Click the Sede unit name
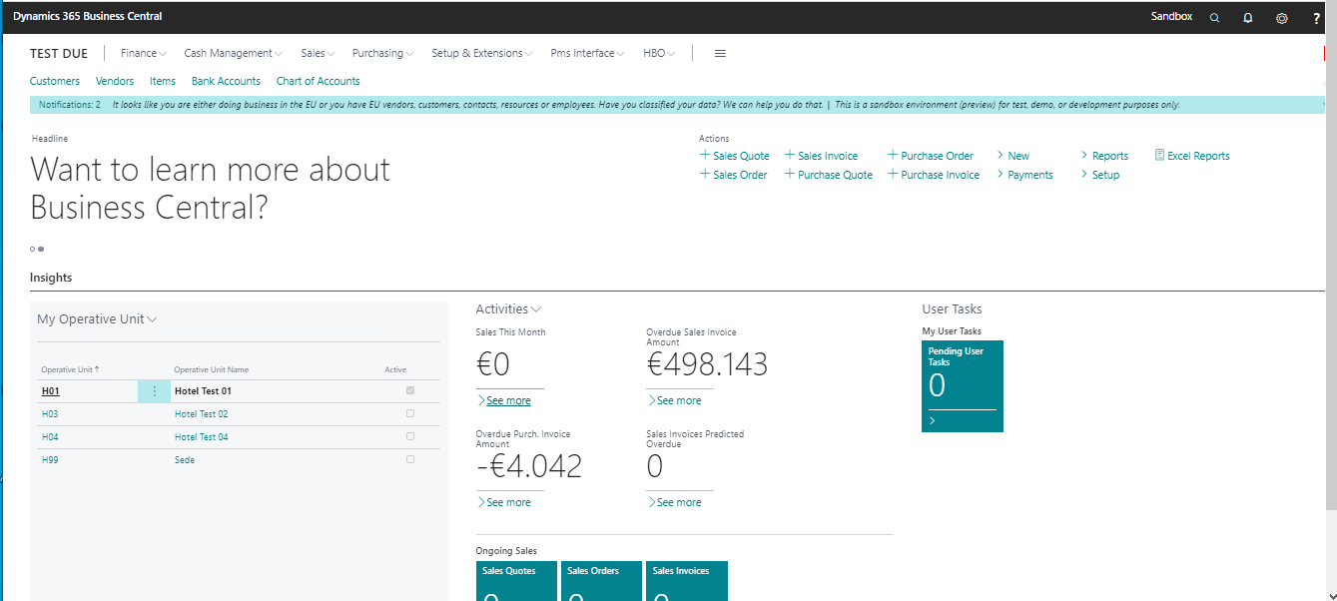This screenshot has width=1337, height=601. [x=185, y=460]
